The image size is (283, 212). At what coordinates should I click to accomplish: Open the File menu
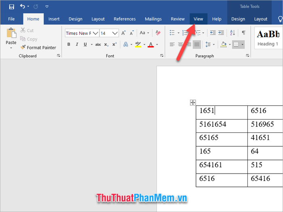point(11,19)
